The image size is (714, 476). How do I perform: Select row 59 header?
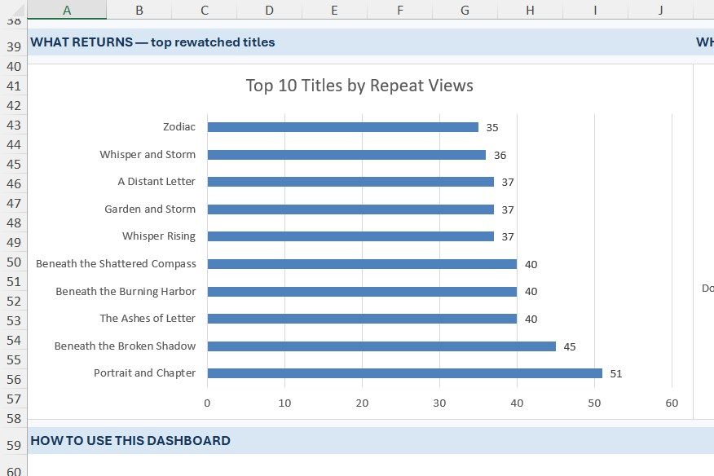coord(14,441)
